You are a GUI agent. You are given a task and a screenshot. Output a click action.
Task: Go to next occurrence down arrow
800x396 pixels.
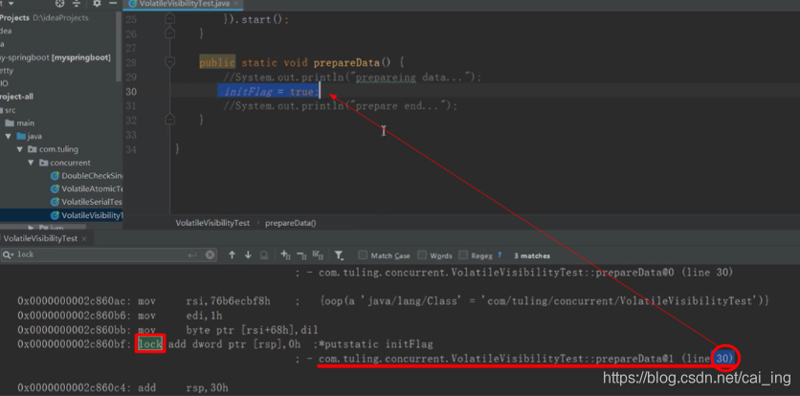point(248,254)
